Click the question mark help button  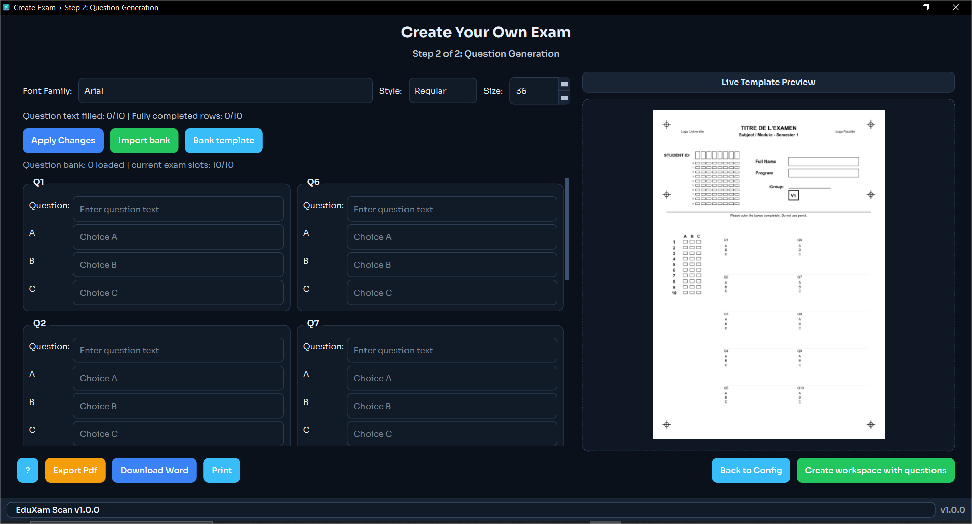pos(28,470)
